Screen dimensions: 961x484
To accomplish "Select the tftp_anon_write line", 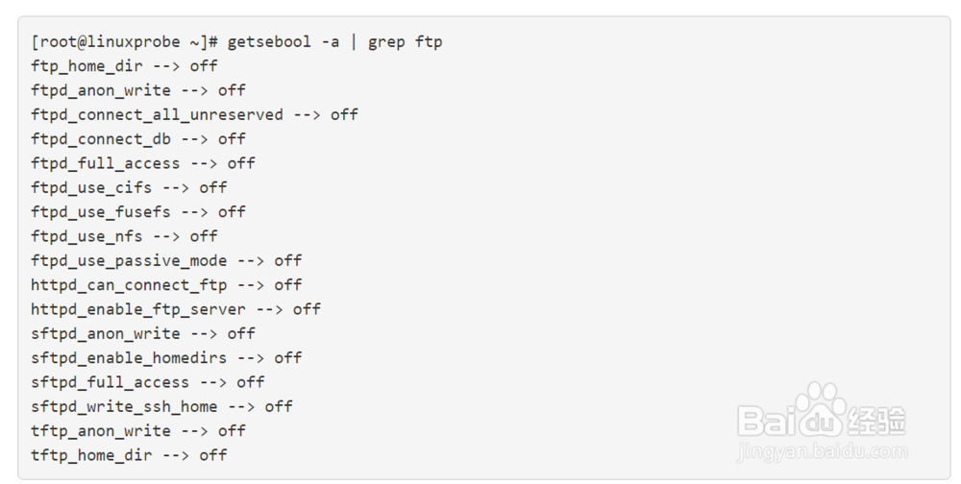I will click(138, 431).
